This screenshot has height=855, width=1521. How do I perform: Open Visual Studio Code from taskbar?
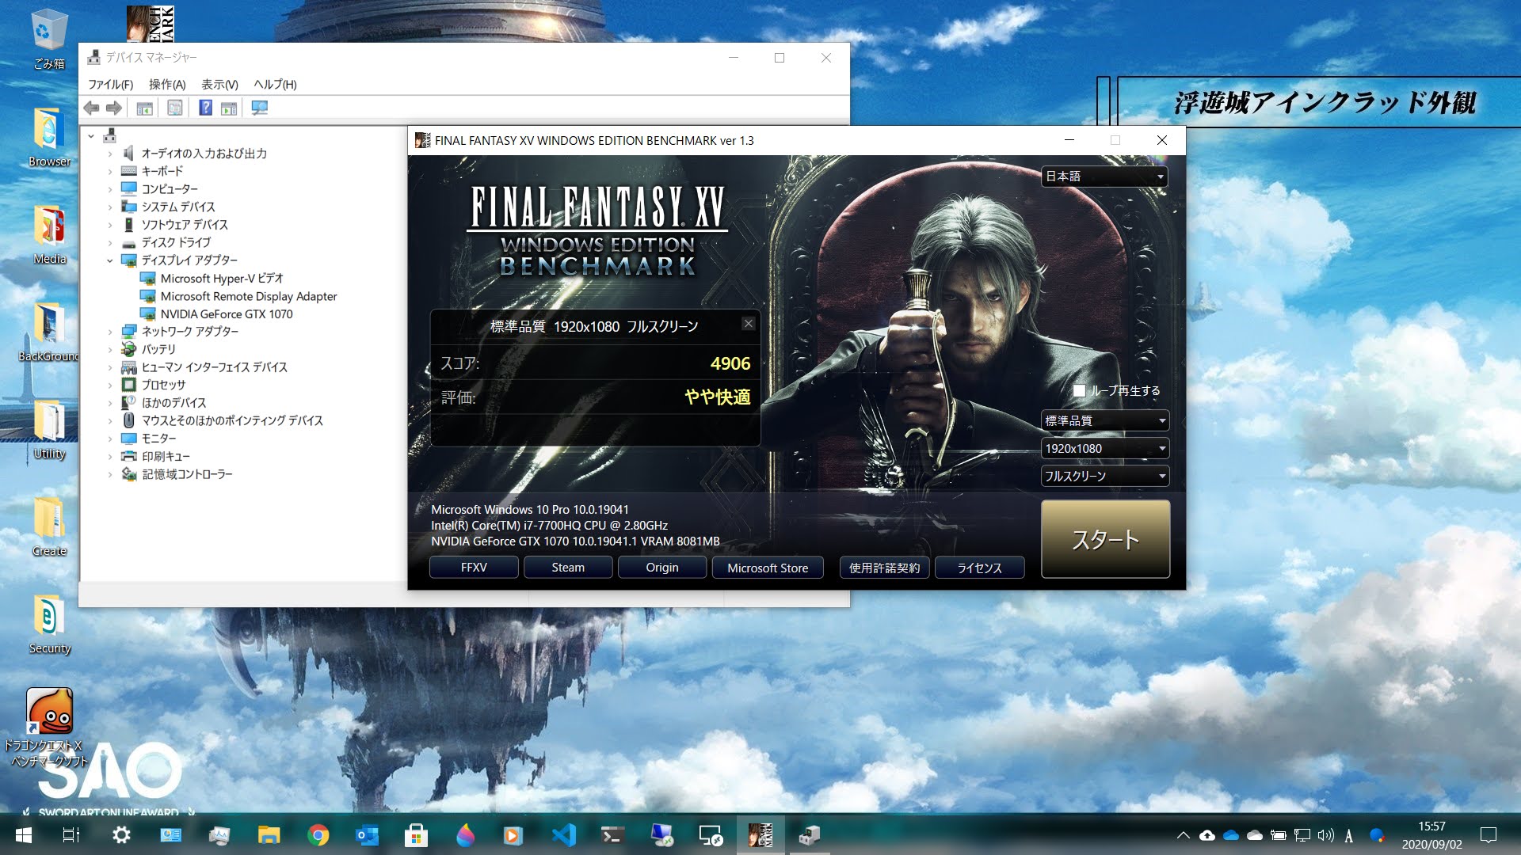(563, 835)
